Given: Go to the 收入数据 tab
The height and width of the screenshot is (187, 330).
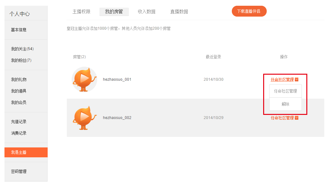Looking at the screenshot, I should [x=146, y=12].
